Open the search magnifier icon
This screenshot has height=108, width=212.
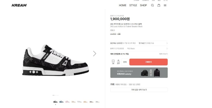coord(152,5)
